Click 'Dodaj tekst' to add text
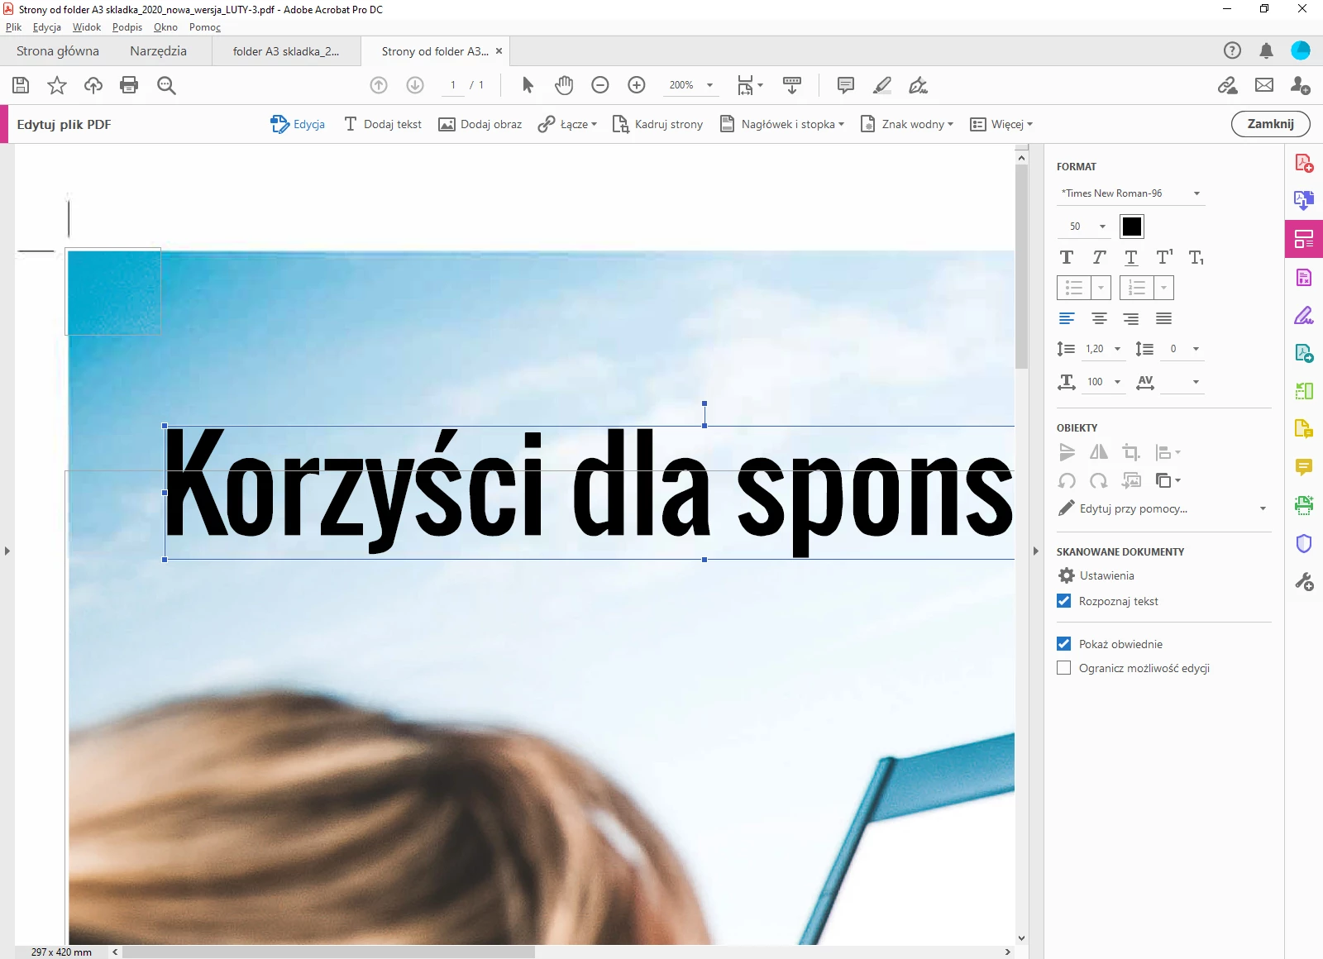Screen dimensions: 1323x959 click(x=383, y=124)
